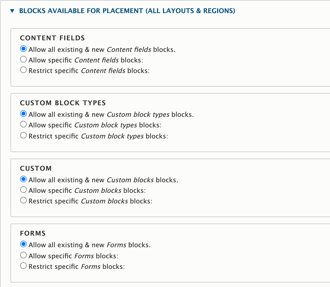Select "Allow all existing & new Forms blocks"
The image size is (330, 287).
tap(23, 244)
